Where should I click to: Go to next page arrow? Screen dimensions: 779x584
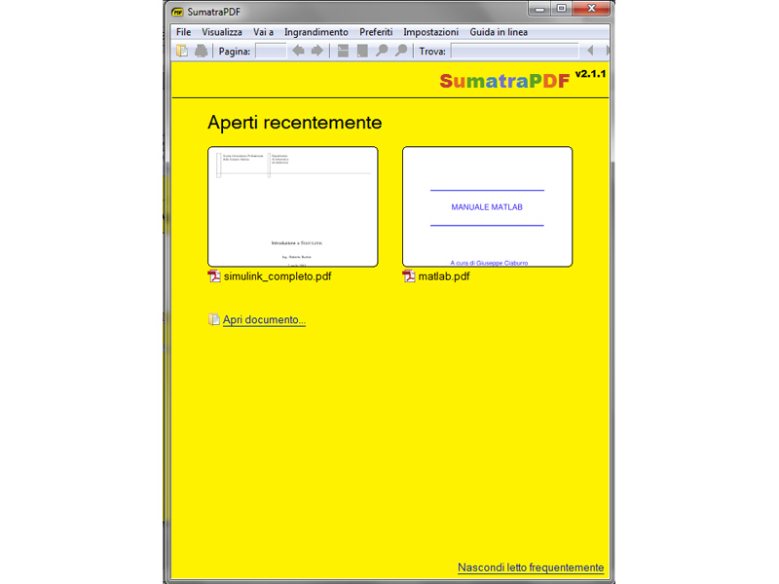tap(317, 51)
